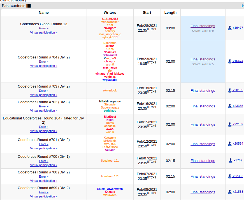Open writer profile sodafago
This screenshot has width=244, height=200.
click(110, 111)
